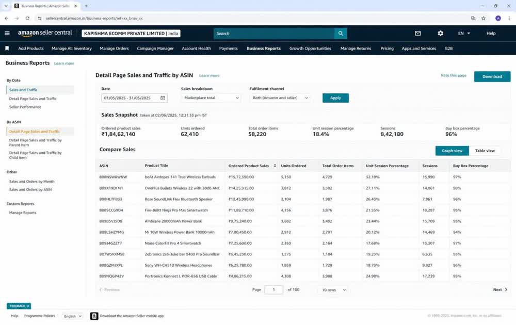This screenshot has height=325, width=516.
Task: Click Rate this page link
Action: tap(454, 76)
